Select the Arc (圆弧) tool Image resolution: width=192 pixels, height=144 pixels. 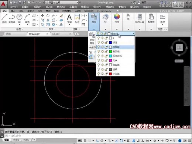click(x=27, y=18)
